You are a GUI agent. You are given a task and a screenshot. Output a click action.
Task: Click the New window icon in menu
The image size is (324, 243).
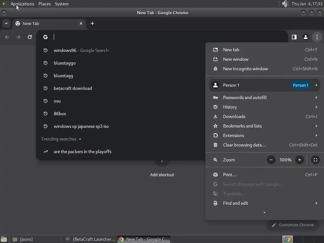215,59
